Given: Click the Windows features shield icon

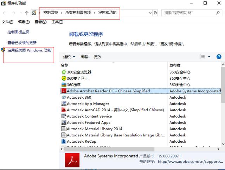Looking at the screenshot, I should pos(3,50).
